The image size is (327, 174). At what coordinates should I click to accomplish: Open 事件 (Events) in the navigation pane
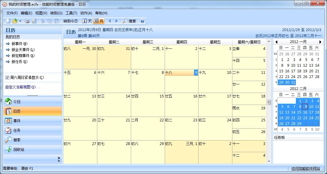(x=17, y=121)
